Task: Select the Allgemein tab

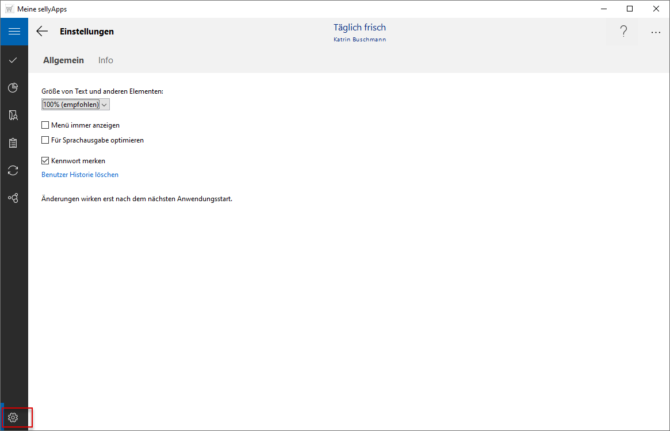Action: click(x=63, y=60)
